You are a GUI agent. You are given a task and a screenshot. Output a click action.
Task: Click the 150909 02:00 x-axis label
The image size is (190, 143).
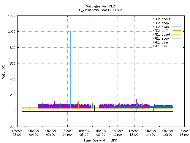point(51,133)
